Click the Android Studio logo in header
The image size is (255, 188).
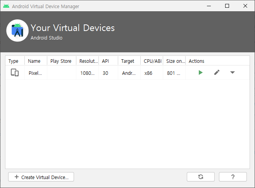[x=17, y=31]
